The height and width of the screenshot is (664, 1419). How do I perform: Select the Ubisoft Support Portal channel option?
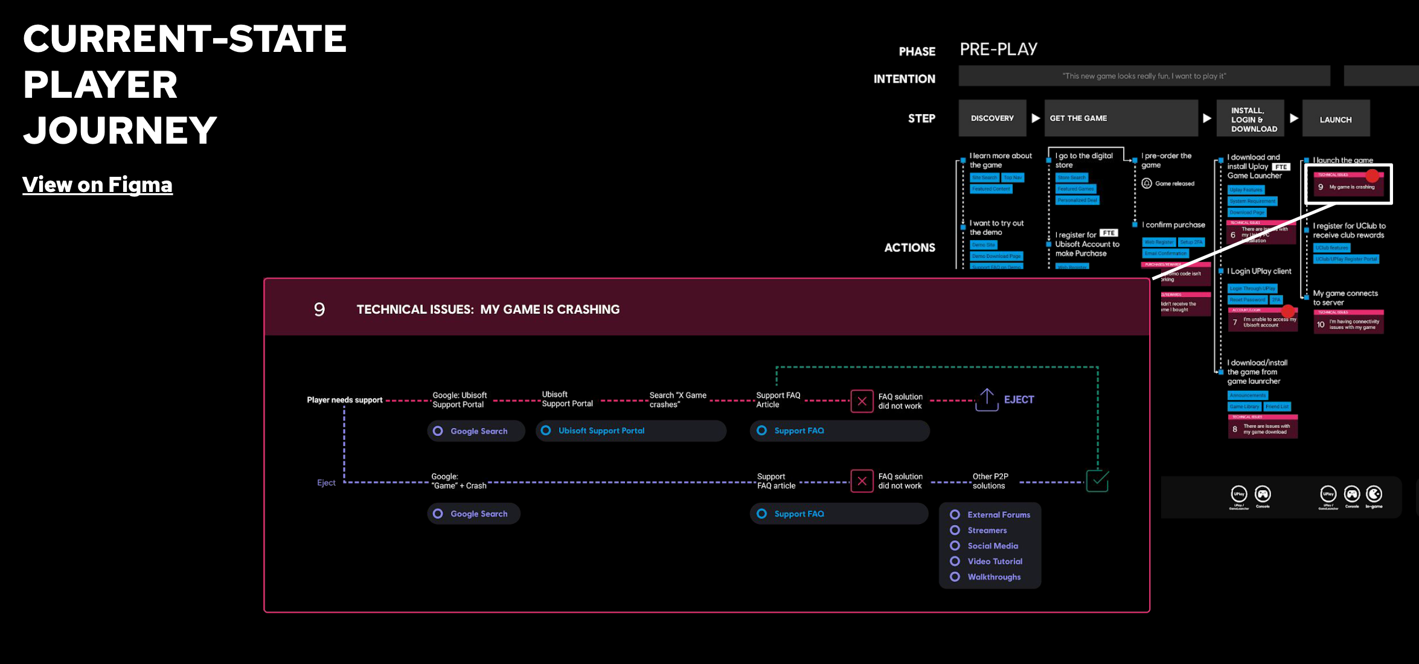(631, 431)
